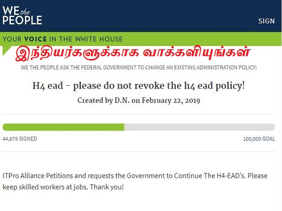Click the red Tamil headline text
Image resolution: width=282 pixels, height=211 pixels.
tap(133, 52)
